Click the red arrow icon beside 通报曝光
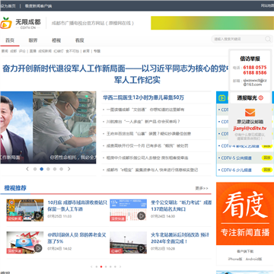The width and height of the screenshot is (274, 274). tap(261, 97)
